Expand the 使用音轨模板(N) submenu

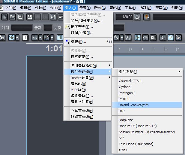(x=88, y=65)
